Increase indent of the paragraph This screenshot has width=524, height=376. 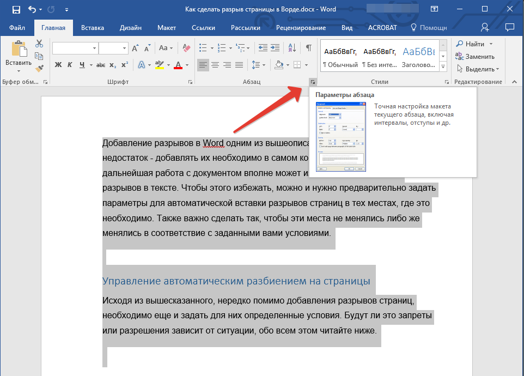[276, 48]
